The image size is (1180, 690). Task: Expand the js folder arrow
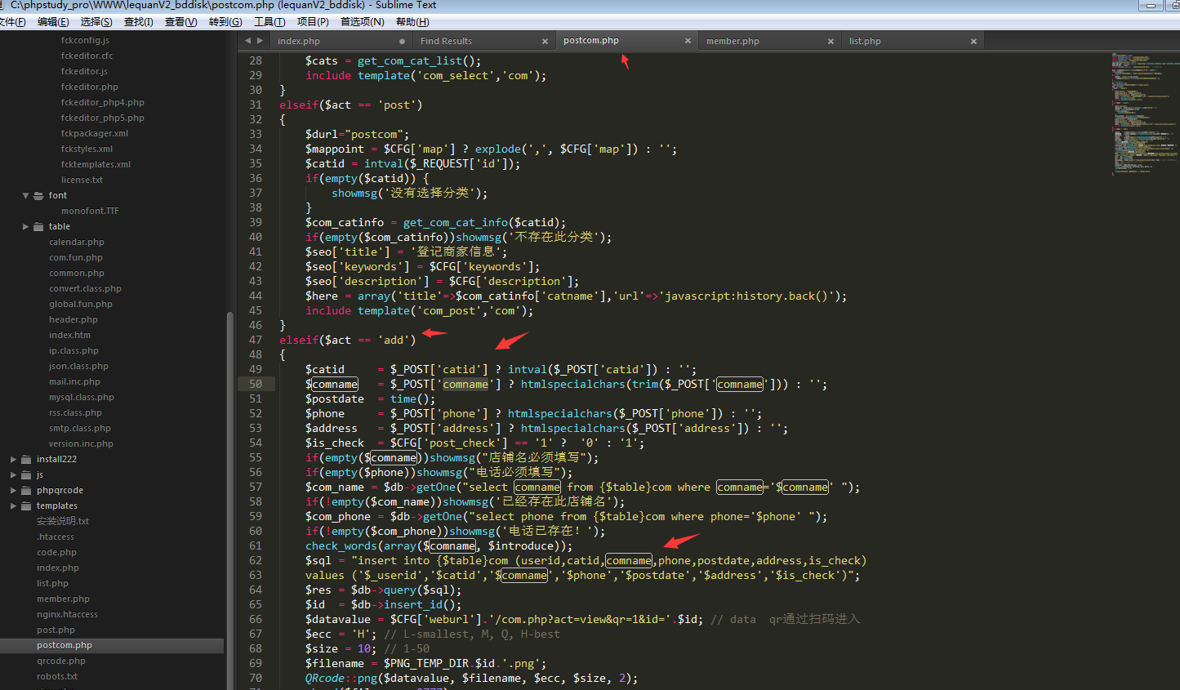click(14, 475)
